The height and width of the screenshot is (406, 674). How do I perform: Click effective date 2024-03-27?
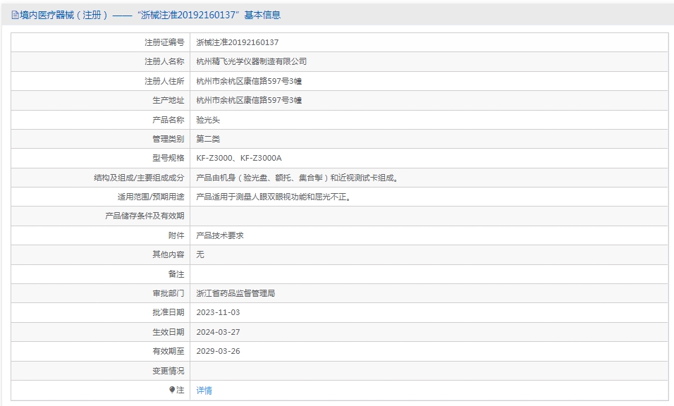pos(218,332)
